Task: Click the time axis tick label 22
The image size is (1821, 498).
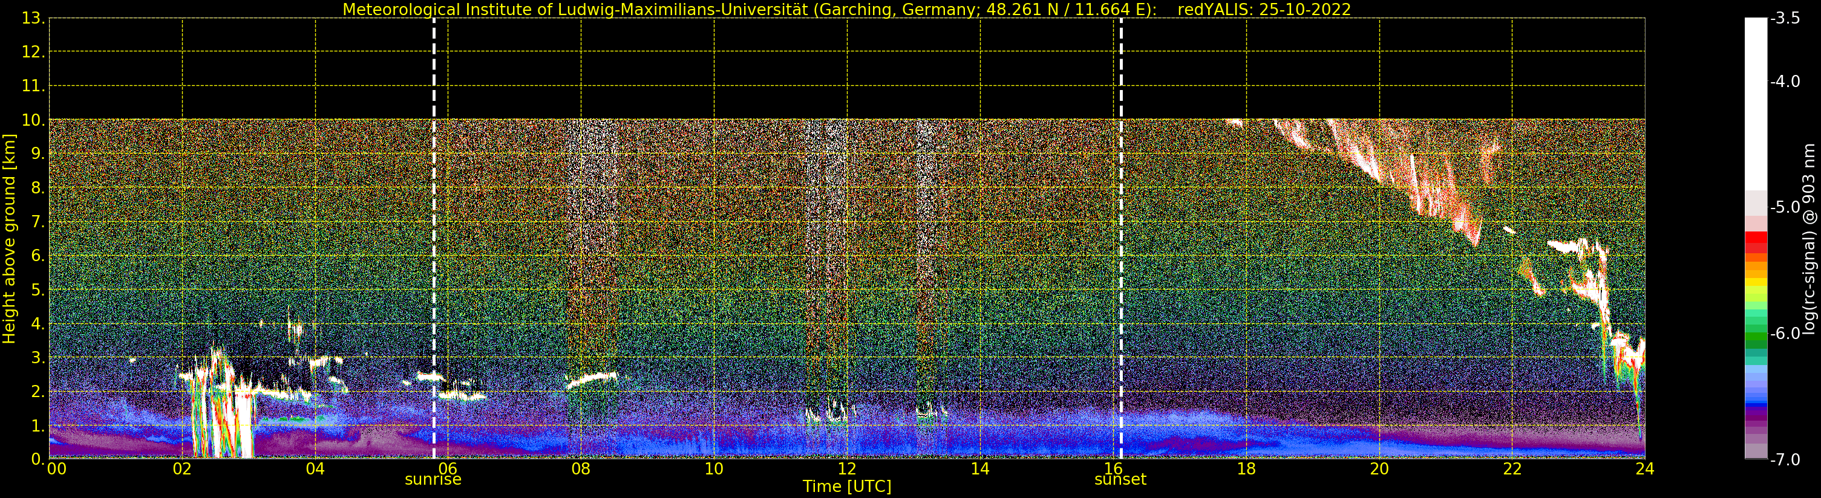Action: (x=1512, y=468)
